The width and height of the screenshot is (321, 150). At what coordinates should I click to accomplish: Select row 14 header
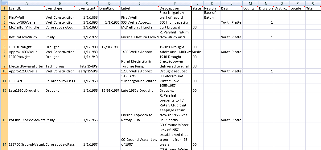[4, 135]
